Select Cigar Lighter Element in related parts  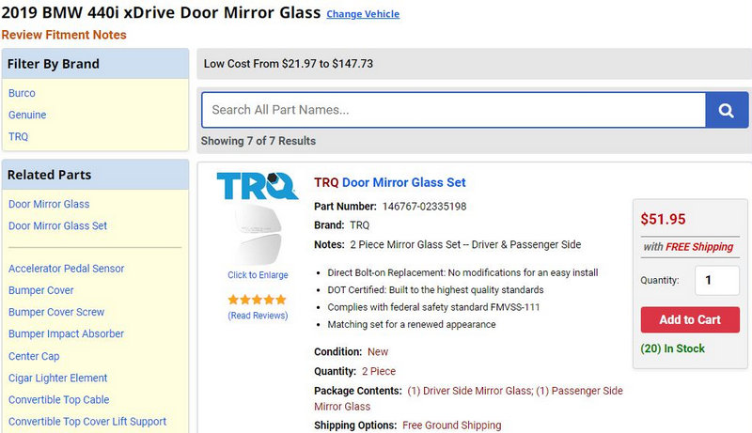click(x=57, y=378)
